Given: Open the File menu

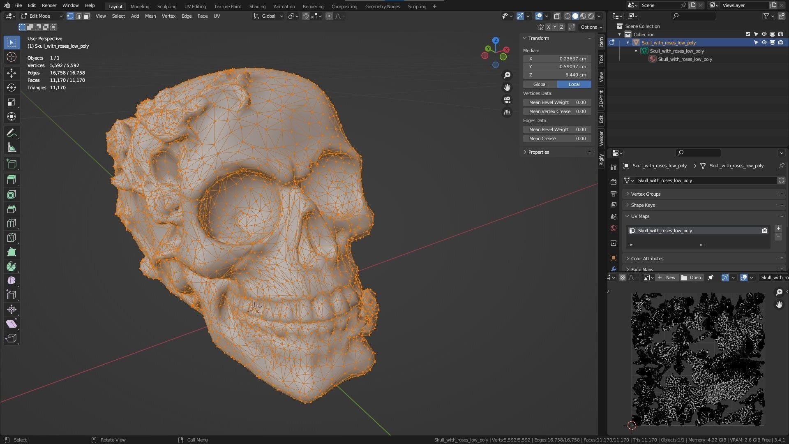Looking at the screenshot, I should pyautogui.click(x=18, y=5).
